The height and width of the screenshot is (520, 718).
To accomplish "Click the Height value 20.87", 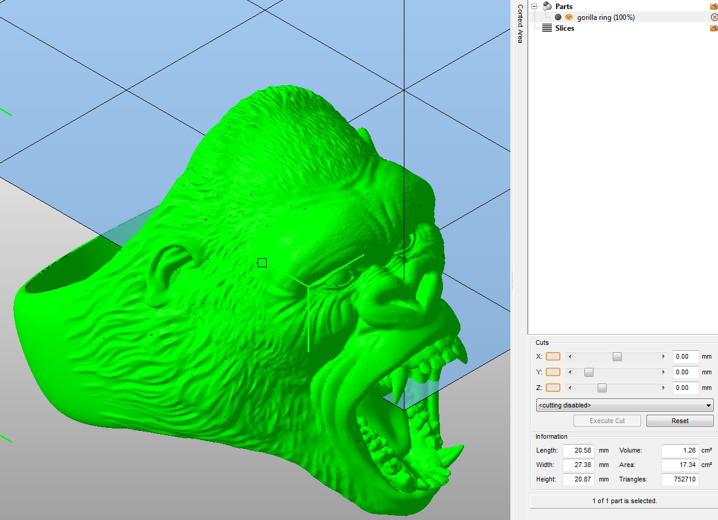I will (578, 479).
